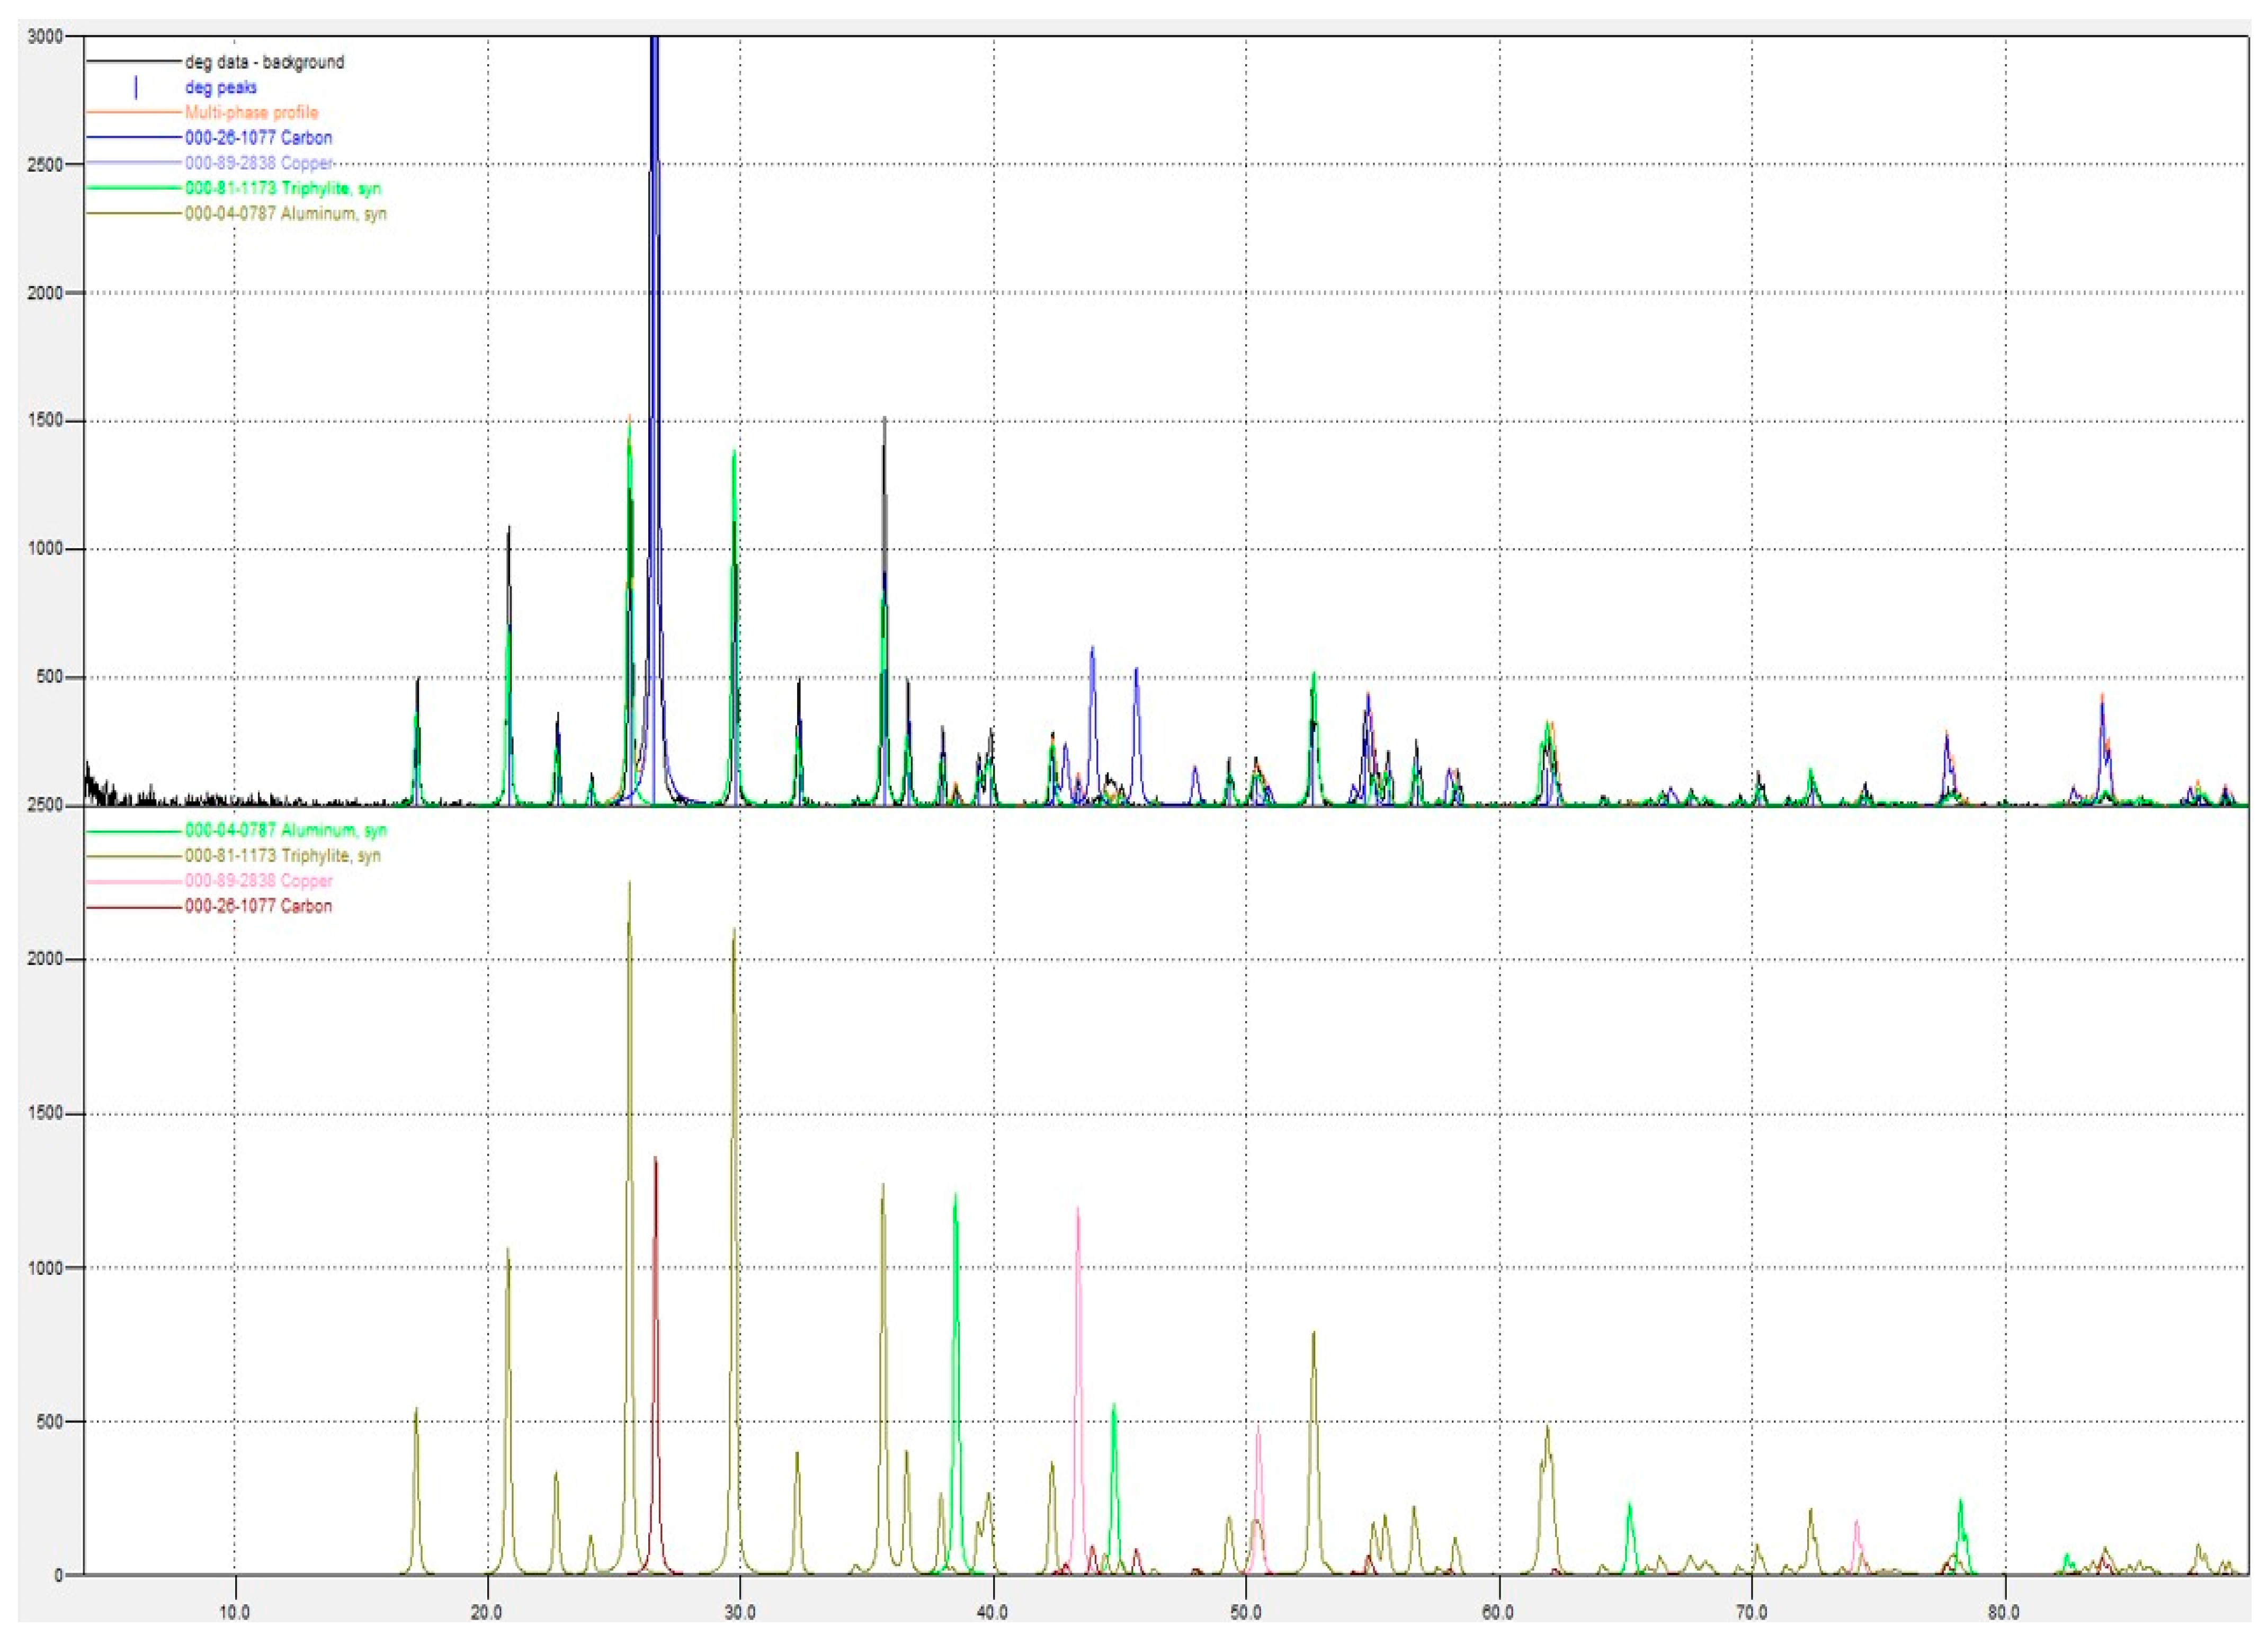Screen dimensions: 2268x1644
Task: Click Triphylite, syn in lower legend
Action: point(282,856)
